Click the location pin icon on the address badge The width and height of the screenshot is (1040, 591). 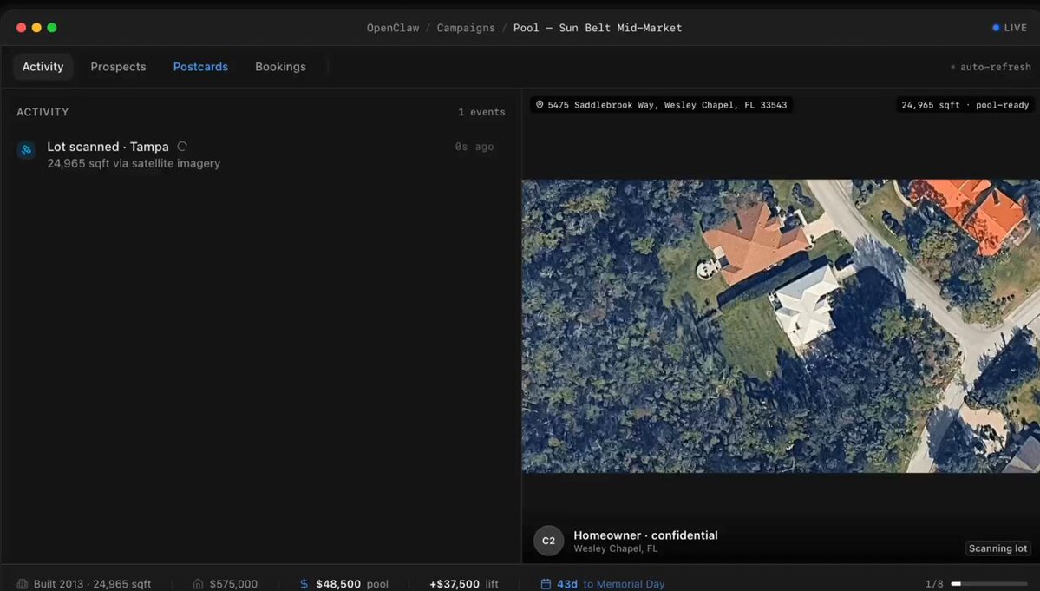540,104
